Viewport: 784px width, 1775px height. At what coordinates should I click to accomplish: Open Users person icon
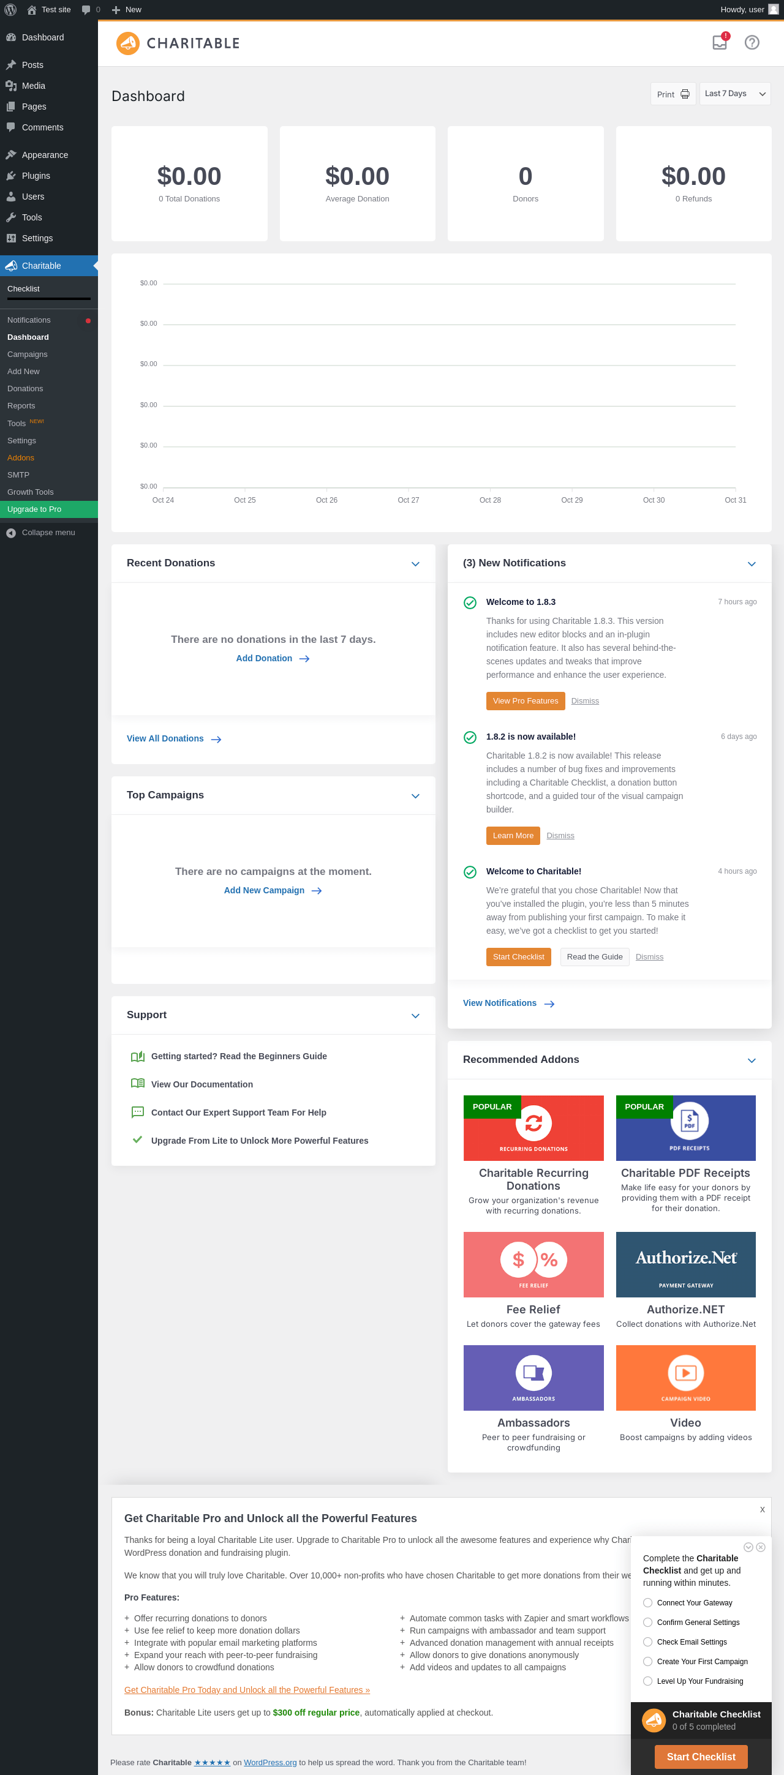pos(11,197)
